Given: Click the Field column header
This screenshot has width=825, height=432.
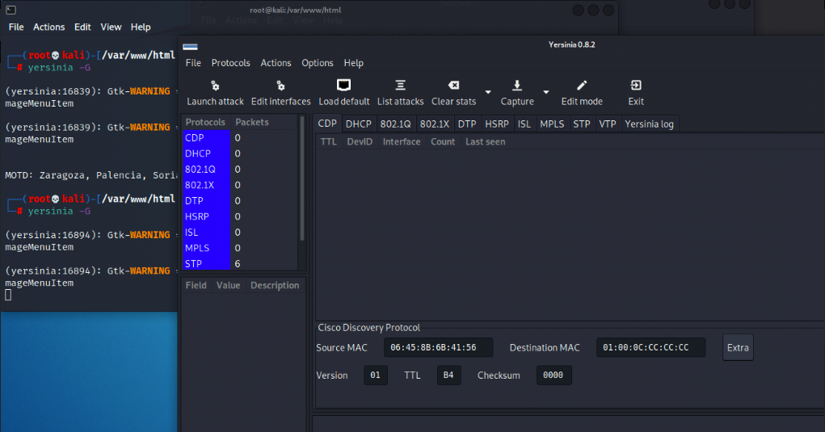Looking at the screenshot, I should (196, 285).
